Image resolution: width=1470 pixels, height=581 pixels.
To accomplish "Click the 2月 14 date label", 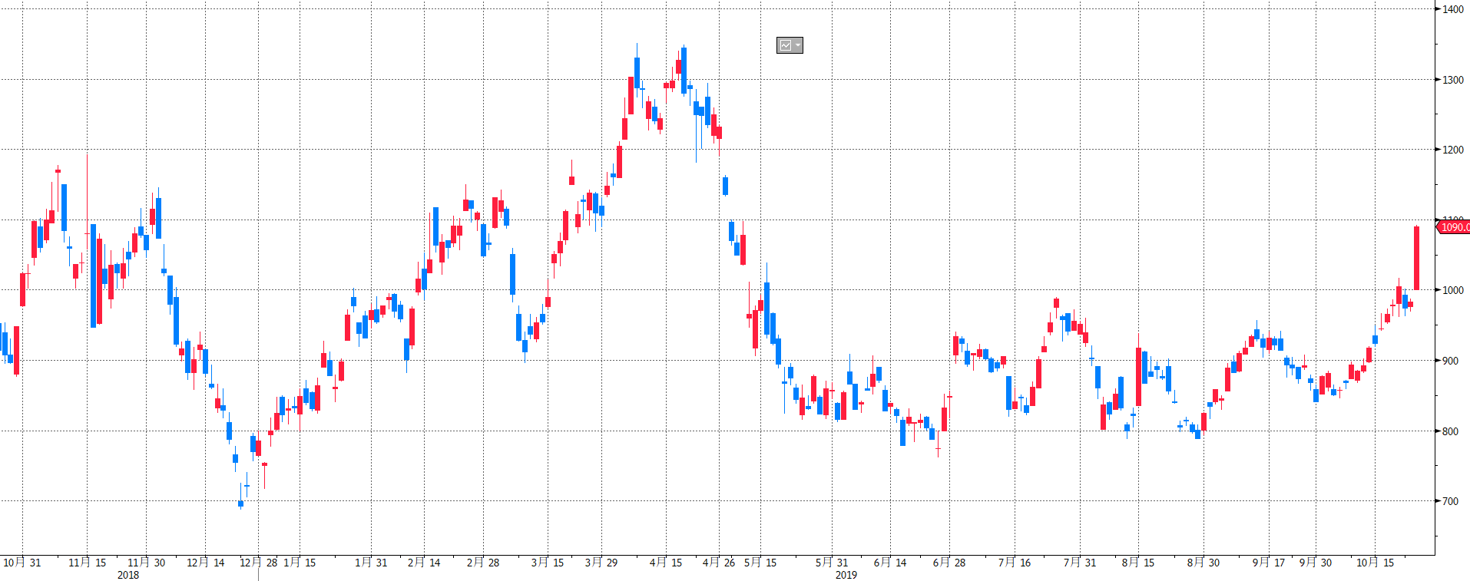I will coord(424,563).
